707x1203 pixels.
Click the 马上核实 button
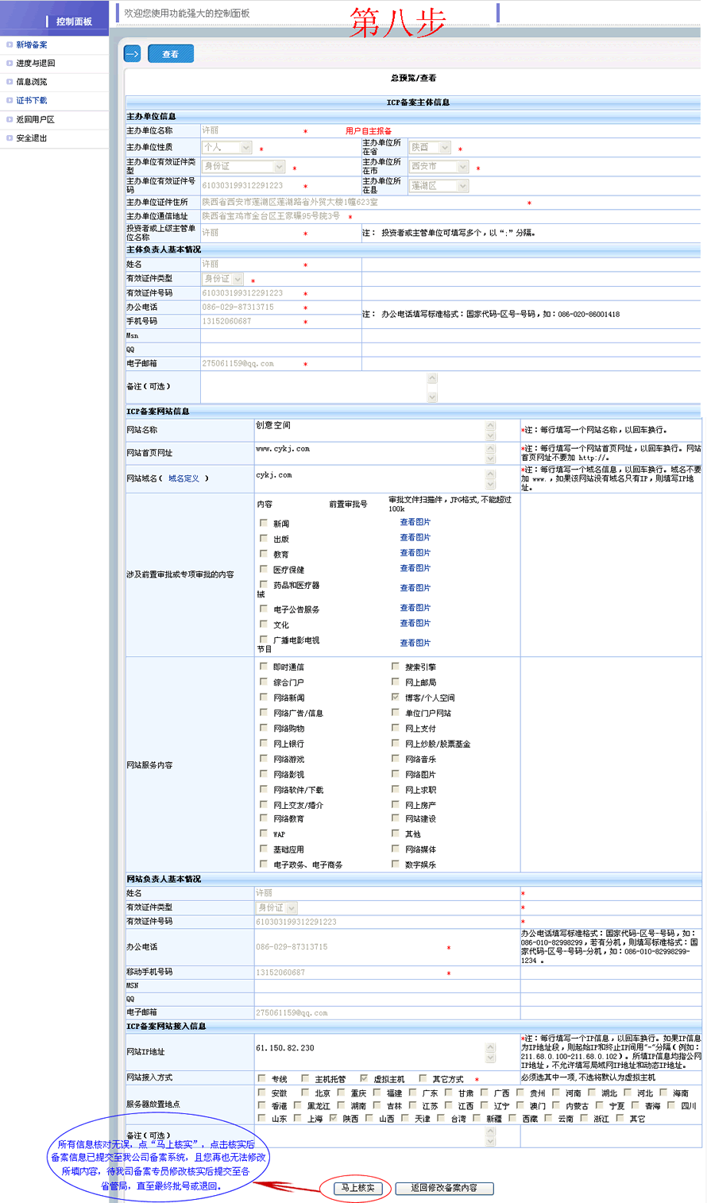[x=357, y=1188]
